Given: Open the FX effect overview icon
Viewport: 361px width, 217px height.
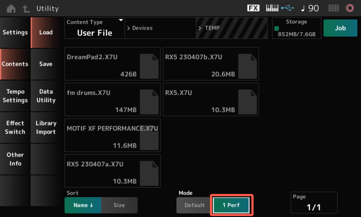Looking at the screenshot, I should tap(253, 8).
